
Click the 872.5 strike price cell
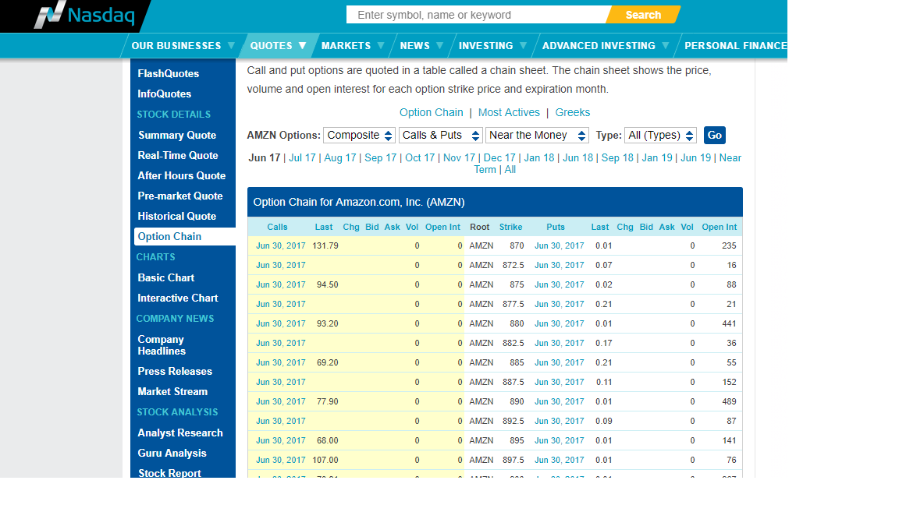[x=513, y=265]
